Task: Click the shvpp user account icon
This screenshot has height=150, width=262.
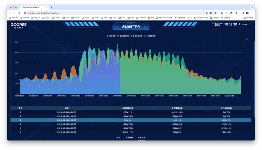Action: click(240, 24)
